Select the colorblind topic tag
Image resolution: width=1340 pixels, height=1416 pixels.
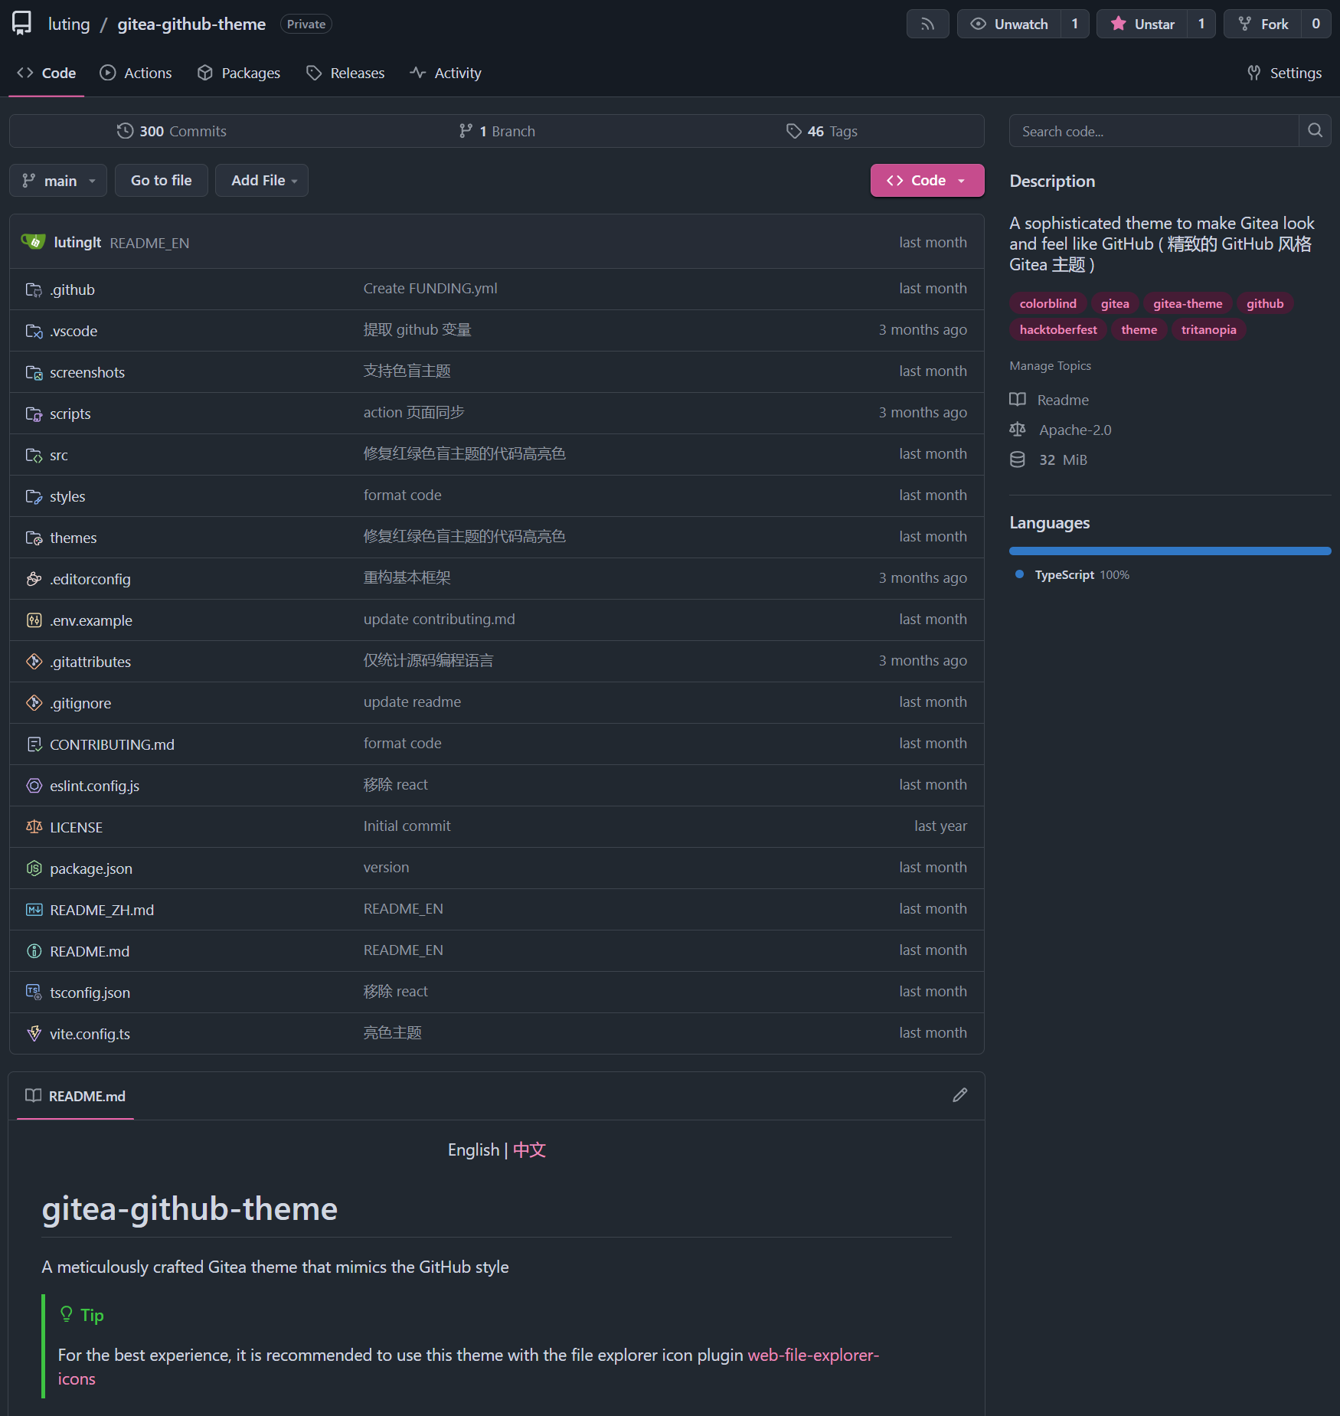(1047, 303)
